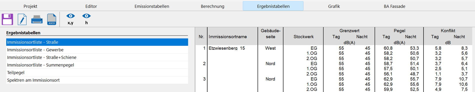Click the purple save disk icon
Image resolution: width=475 pixels, height=92 pixels.
coord(7,19)
